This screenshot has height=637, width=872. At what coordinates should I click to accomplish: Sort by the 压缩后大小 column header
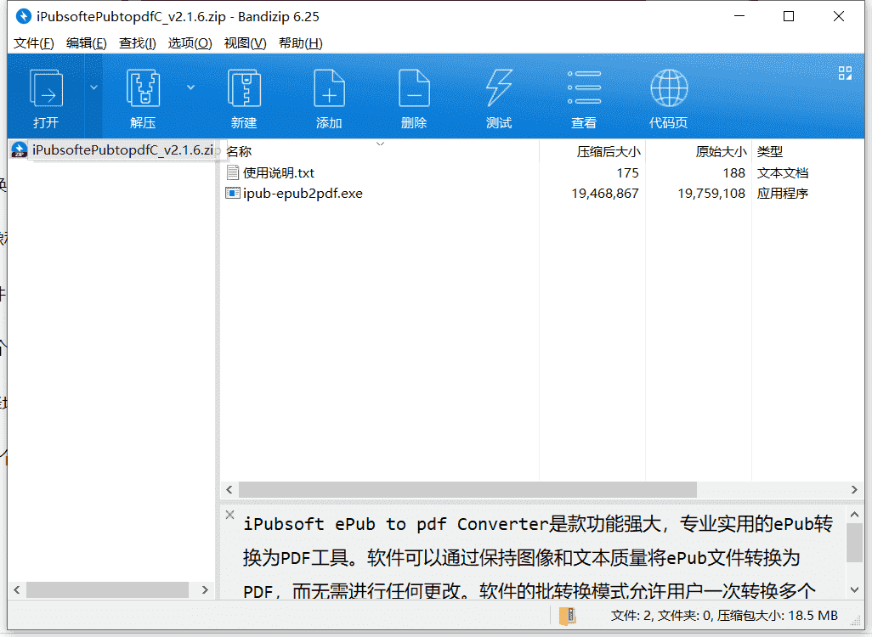tap(592, 151)
